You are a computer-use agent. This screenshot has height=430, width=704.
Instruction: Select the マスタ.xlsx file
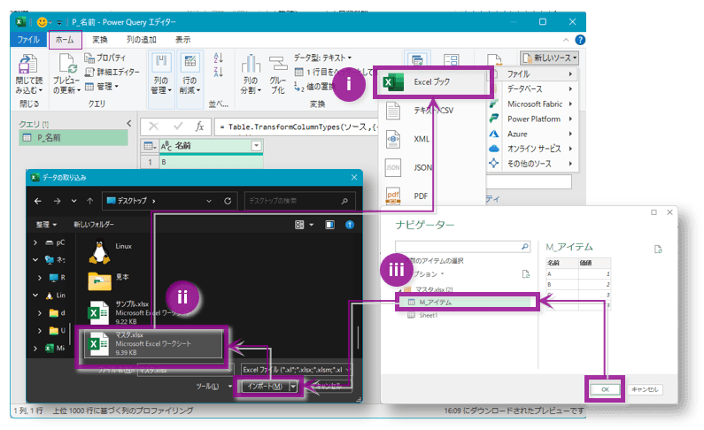(151, 344)
